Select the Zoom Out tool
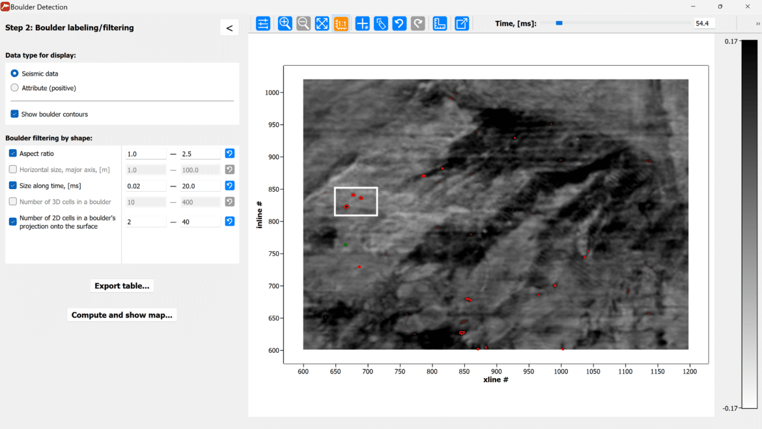This screenshot has height=429, width=762. coord(303,23)
